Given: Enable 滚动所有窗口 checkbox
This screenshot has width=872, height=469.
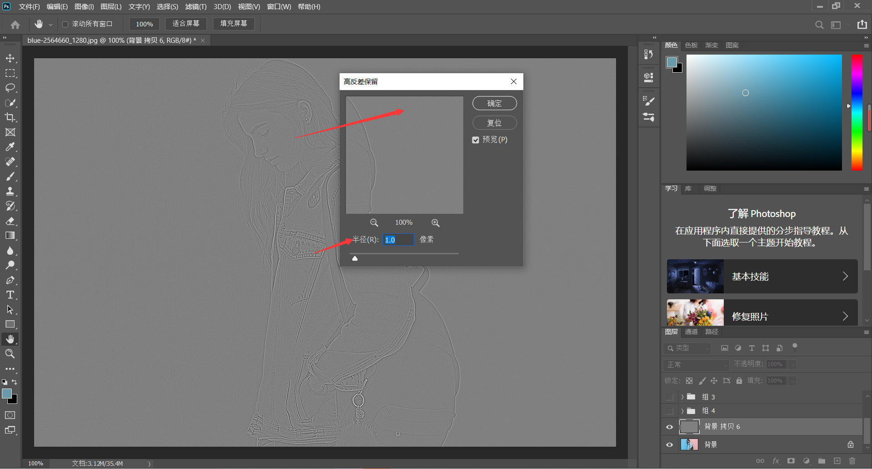Looking at the screenshot, I should [65, 24].
